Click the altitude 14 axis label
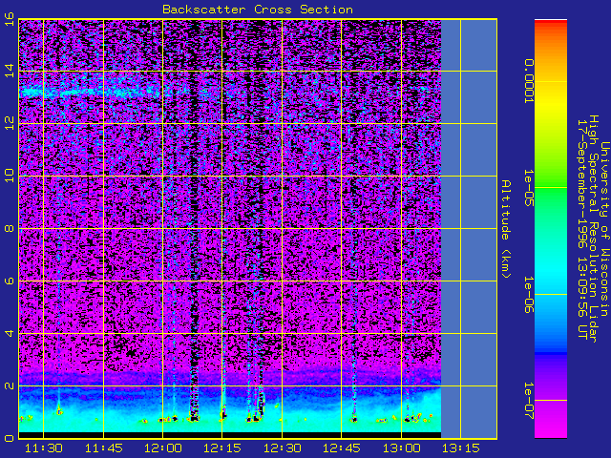611x458 pixels. click(10, 71)
